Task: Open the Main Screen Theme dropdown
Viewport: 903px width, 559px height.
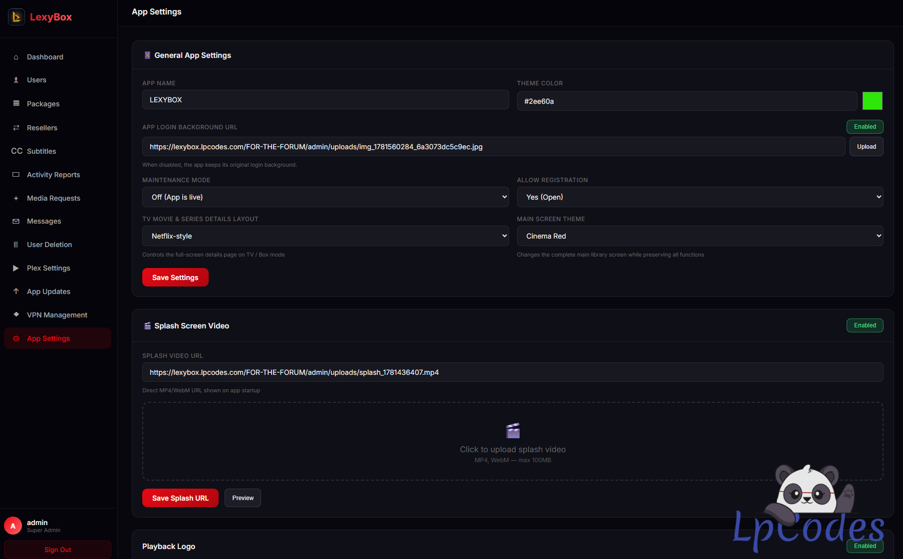Action: 700,236
